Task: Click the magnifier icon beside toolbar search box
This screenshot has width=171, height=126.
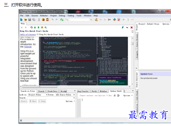Action: point(91,20)
